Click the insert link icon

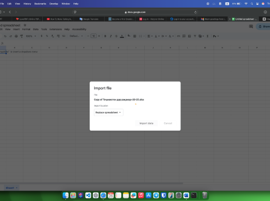tap(178, 36)
